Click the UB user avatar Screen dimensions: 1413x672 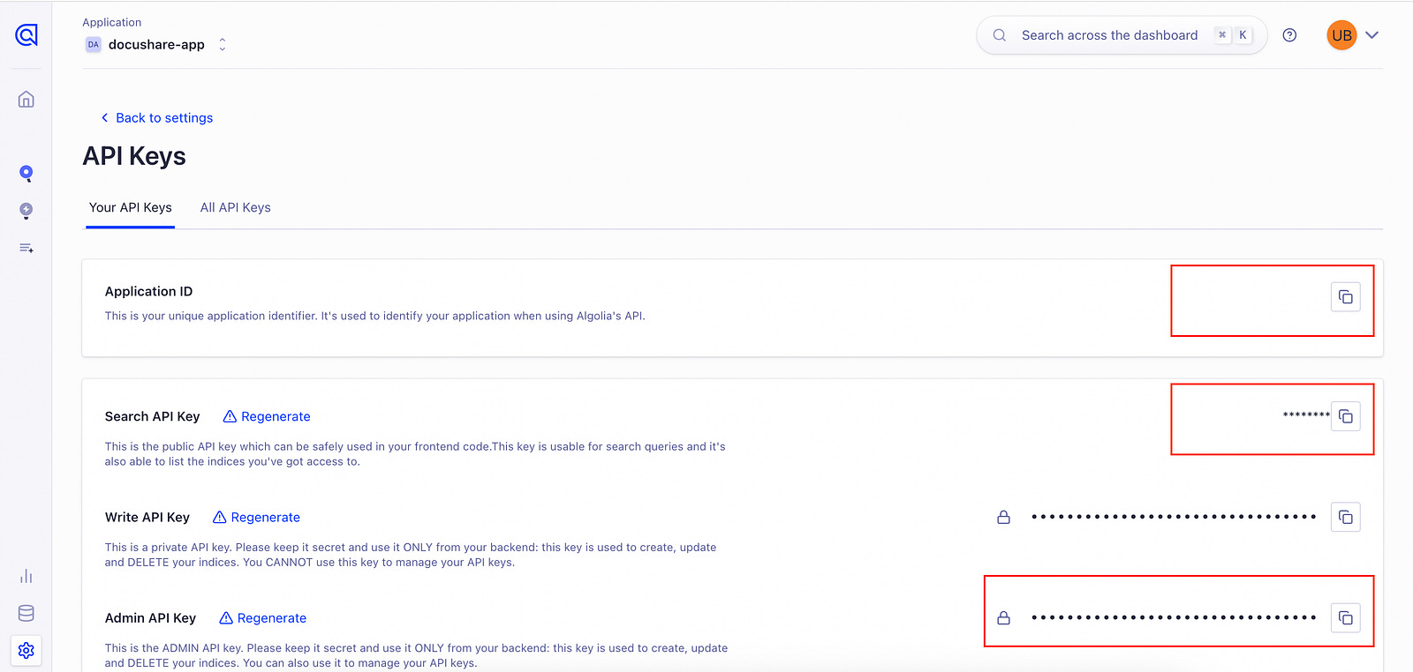click(x=1341, y=35)
